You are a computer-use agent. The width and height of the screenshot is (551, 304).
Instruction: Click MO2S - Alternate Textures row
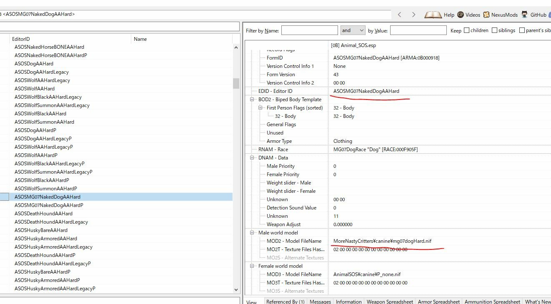pyautogui.click(x=295, y=258)
